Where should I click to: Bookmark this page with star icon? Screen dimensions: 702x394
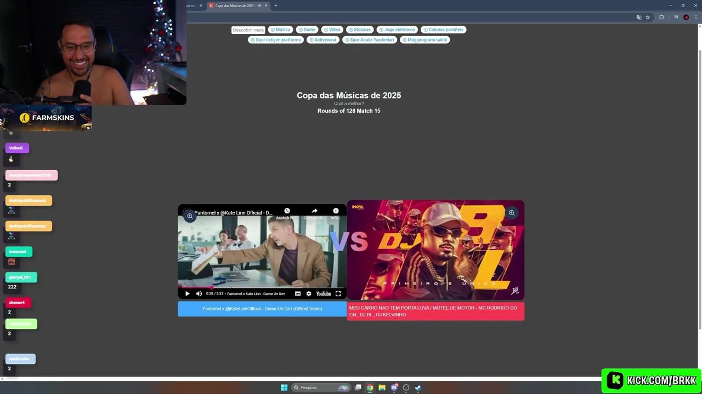pos(648,17)
